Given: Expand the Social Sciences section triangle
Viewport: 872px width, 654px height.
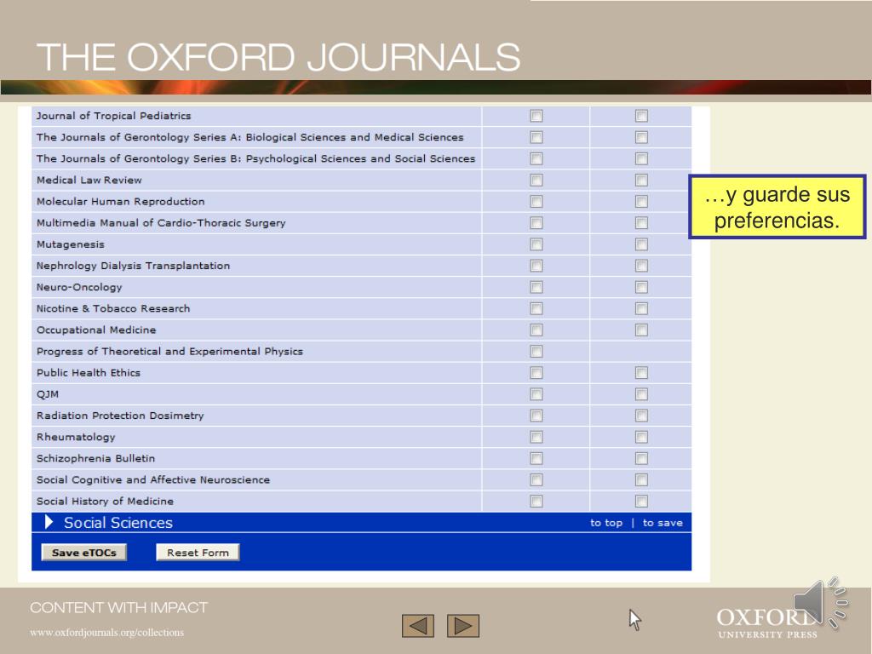Looking at the screenshot, I should click(x=49, y=522).
